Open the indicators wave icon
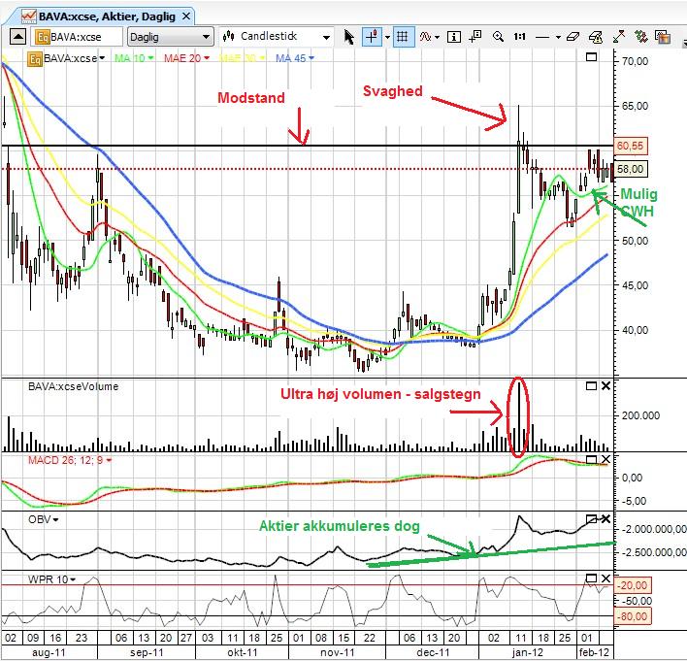Image resolution: width=687 pixels, height=661 pixels. click(x=425, y=37)
